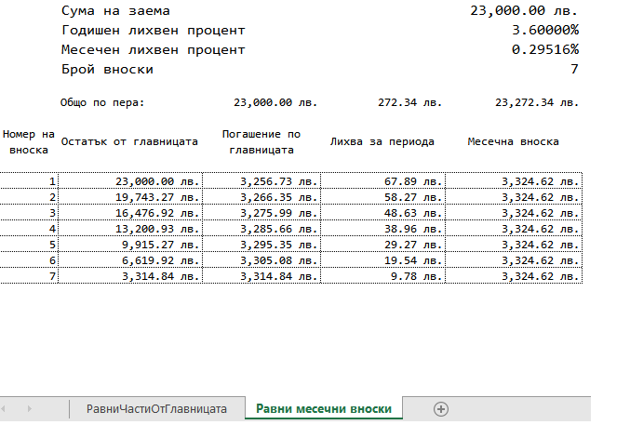Click label Месечен лихвен процент
Image resolution: width=630 pixels, height=438 pixels.
tap(154, 50)
